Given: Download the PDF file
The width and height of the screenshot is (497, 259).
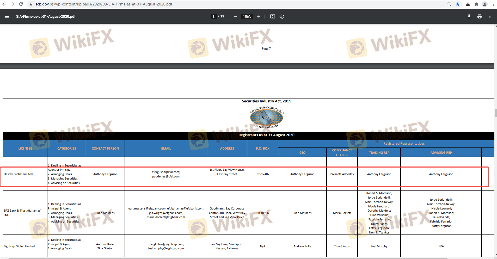Looking at the screenshot, I should coord(469,16).
